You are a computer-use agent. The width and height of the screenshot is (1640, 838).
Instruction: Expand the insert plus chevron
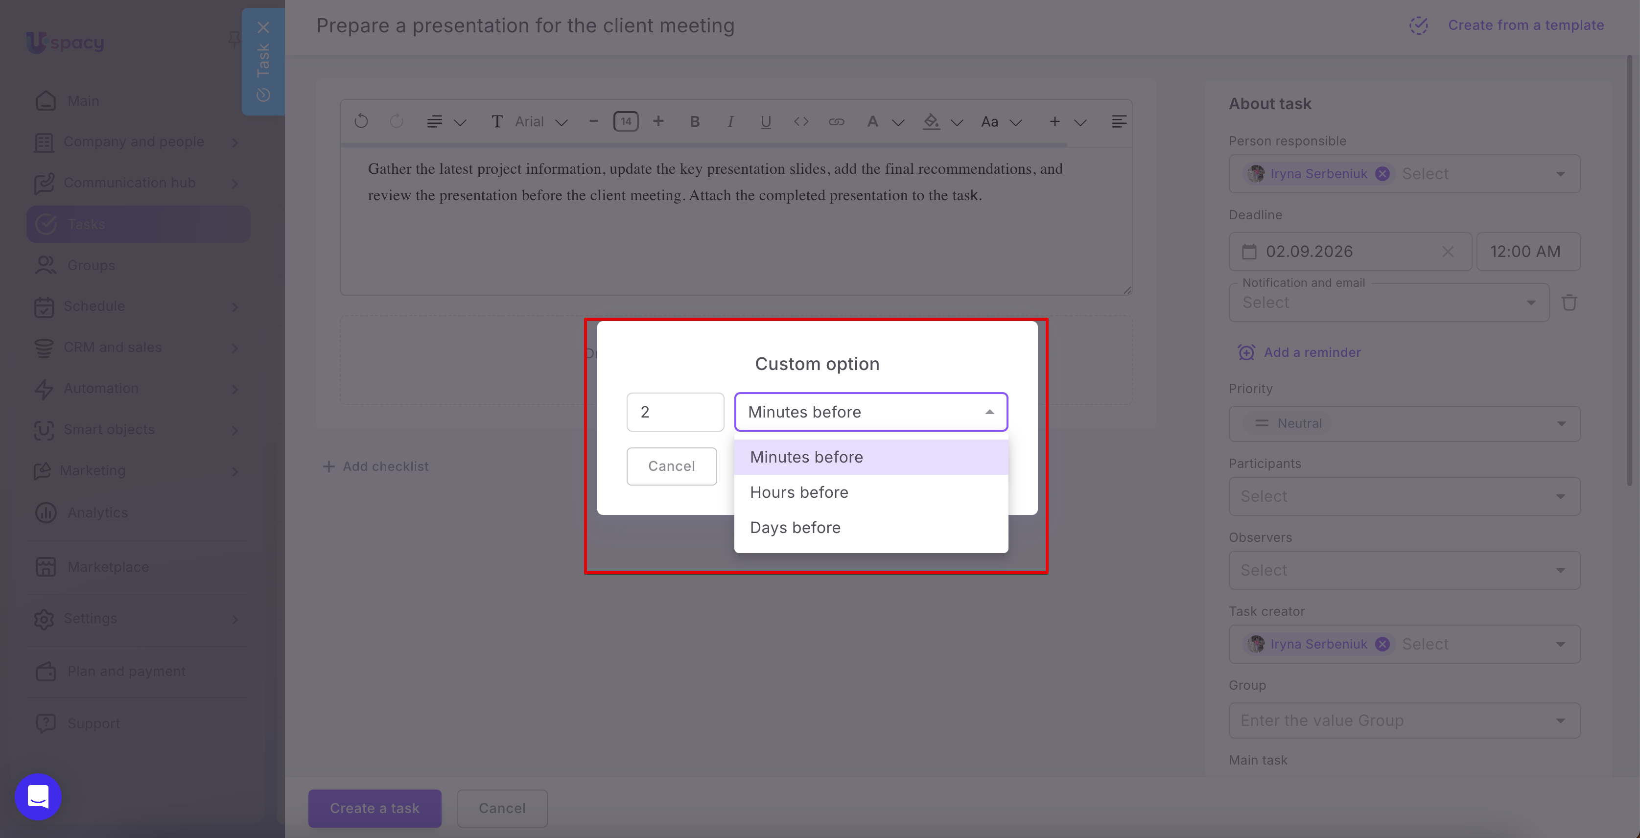click(x=1080, y=122)
